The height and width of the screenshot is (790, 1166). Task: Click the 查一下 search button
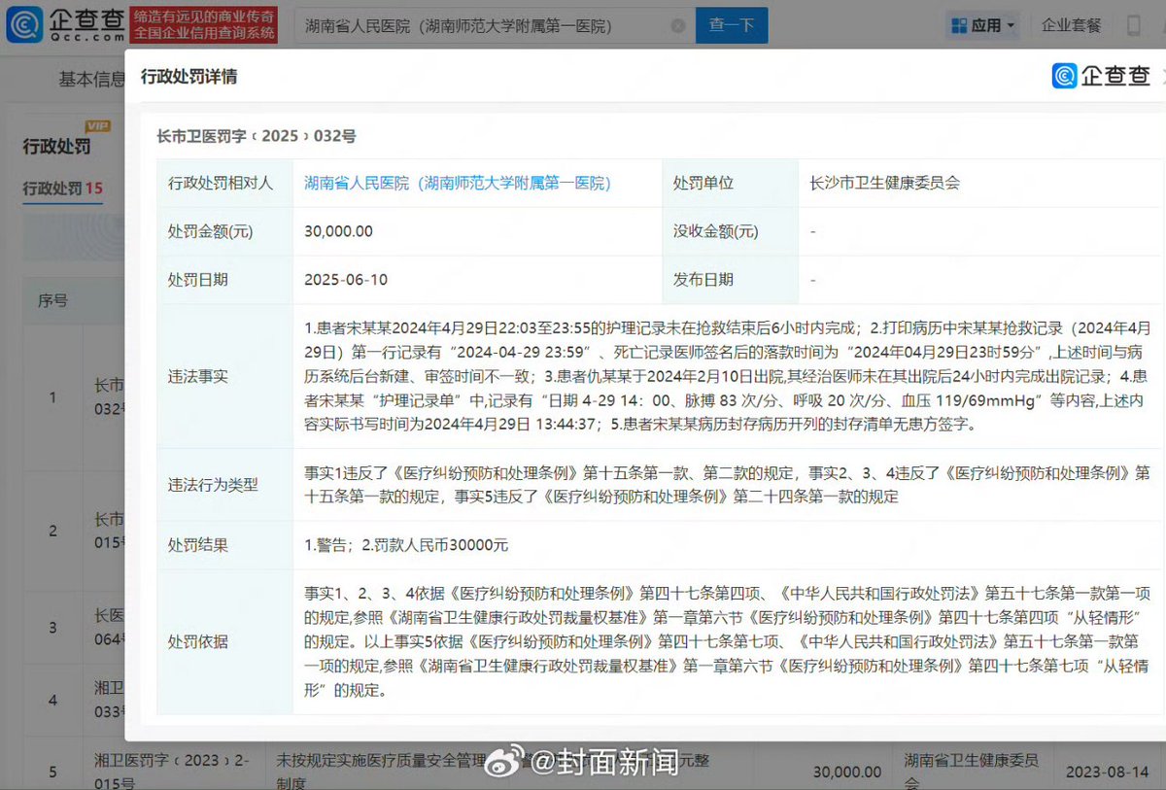[732, 26]
